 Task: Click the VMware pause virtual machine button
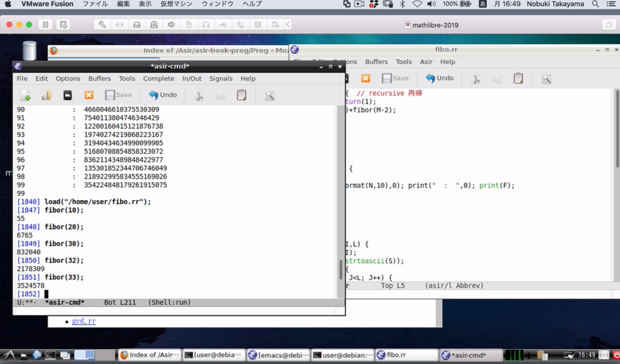pyautogui.click(x=45, y=25)
